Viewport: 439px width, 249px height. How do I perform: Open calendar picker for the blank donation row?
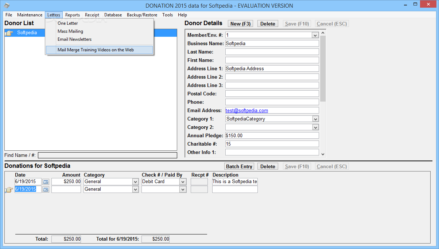46,189
